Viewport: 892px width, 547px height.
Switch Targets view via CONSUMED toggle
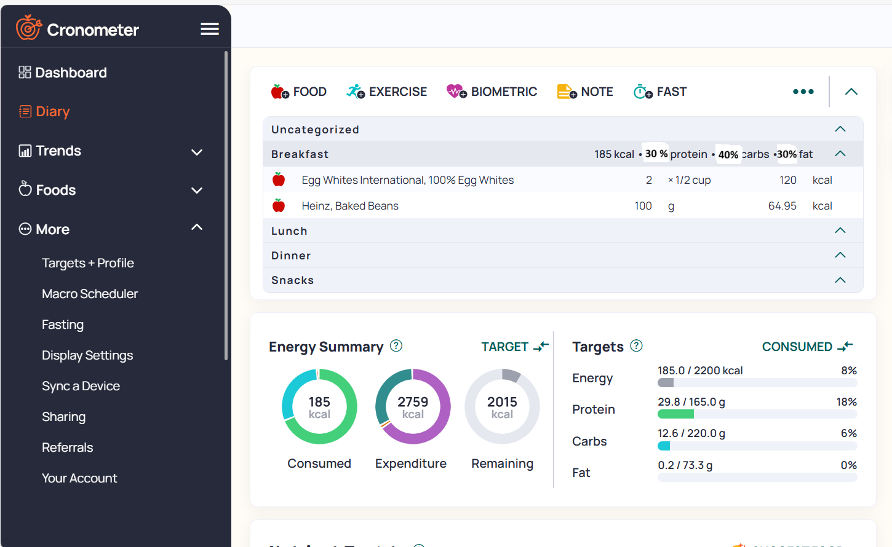808,347
